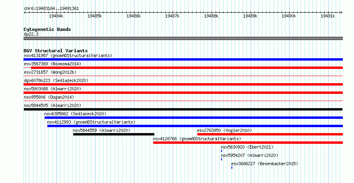Screen dimensions: 354x183
Task: Click the thin red line under esv2731657
Action: pyautogui.click(x=183, y=76)
